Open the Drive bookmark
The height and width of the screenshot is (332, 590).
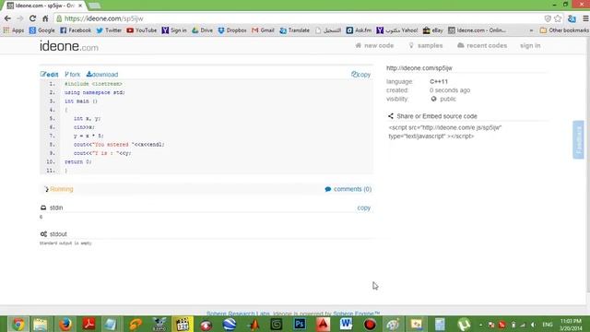click(203, 30)
